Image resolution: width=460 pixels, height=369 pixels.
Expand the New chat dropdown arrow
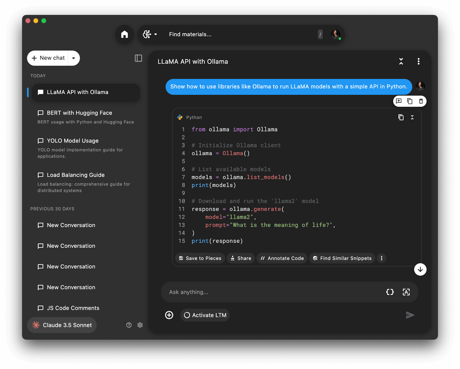[74, 58]
